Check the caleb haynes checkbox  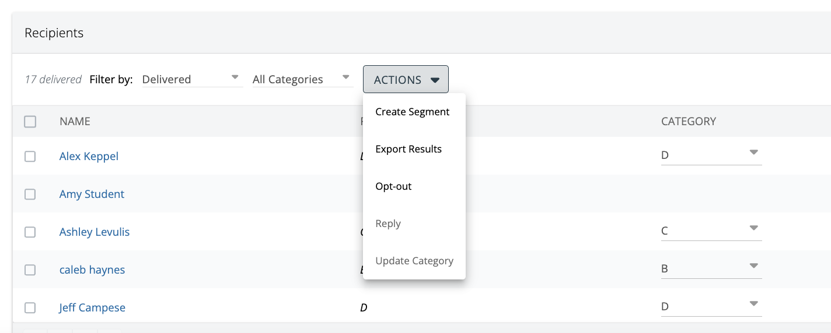[30, 270]
